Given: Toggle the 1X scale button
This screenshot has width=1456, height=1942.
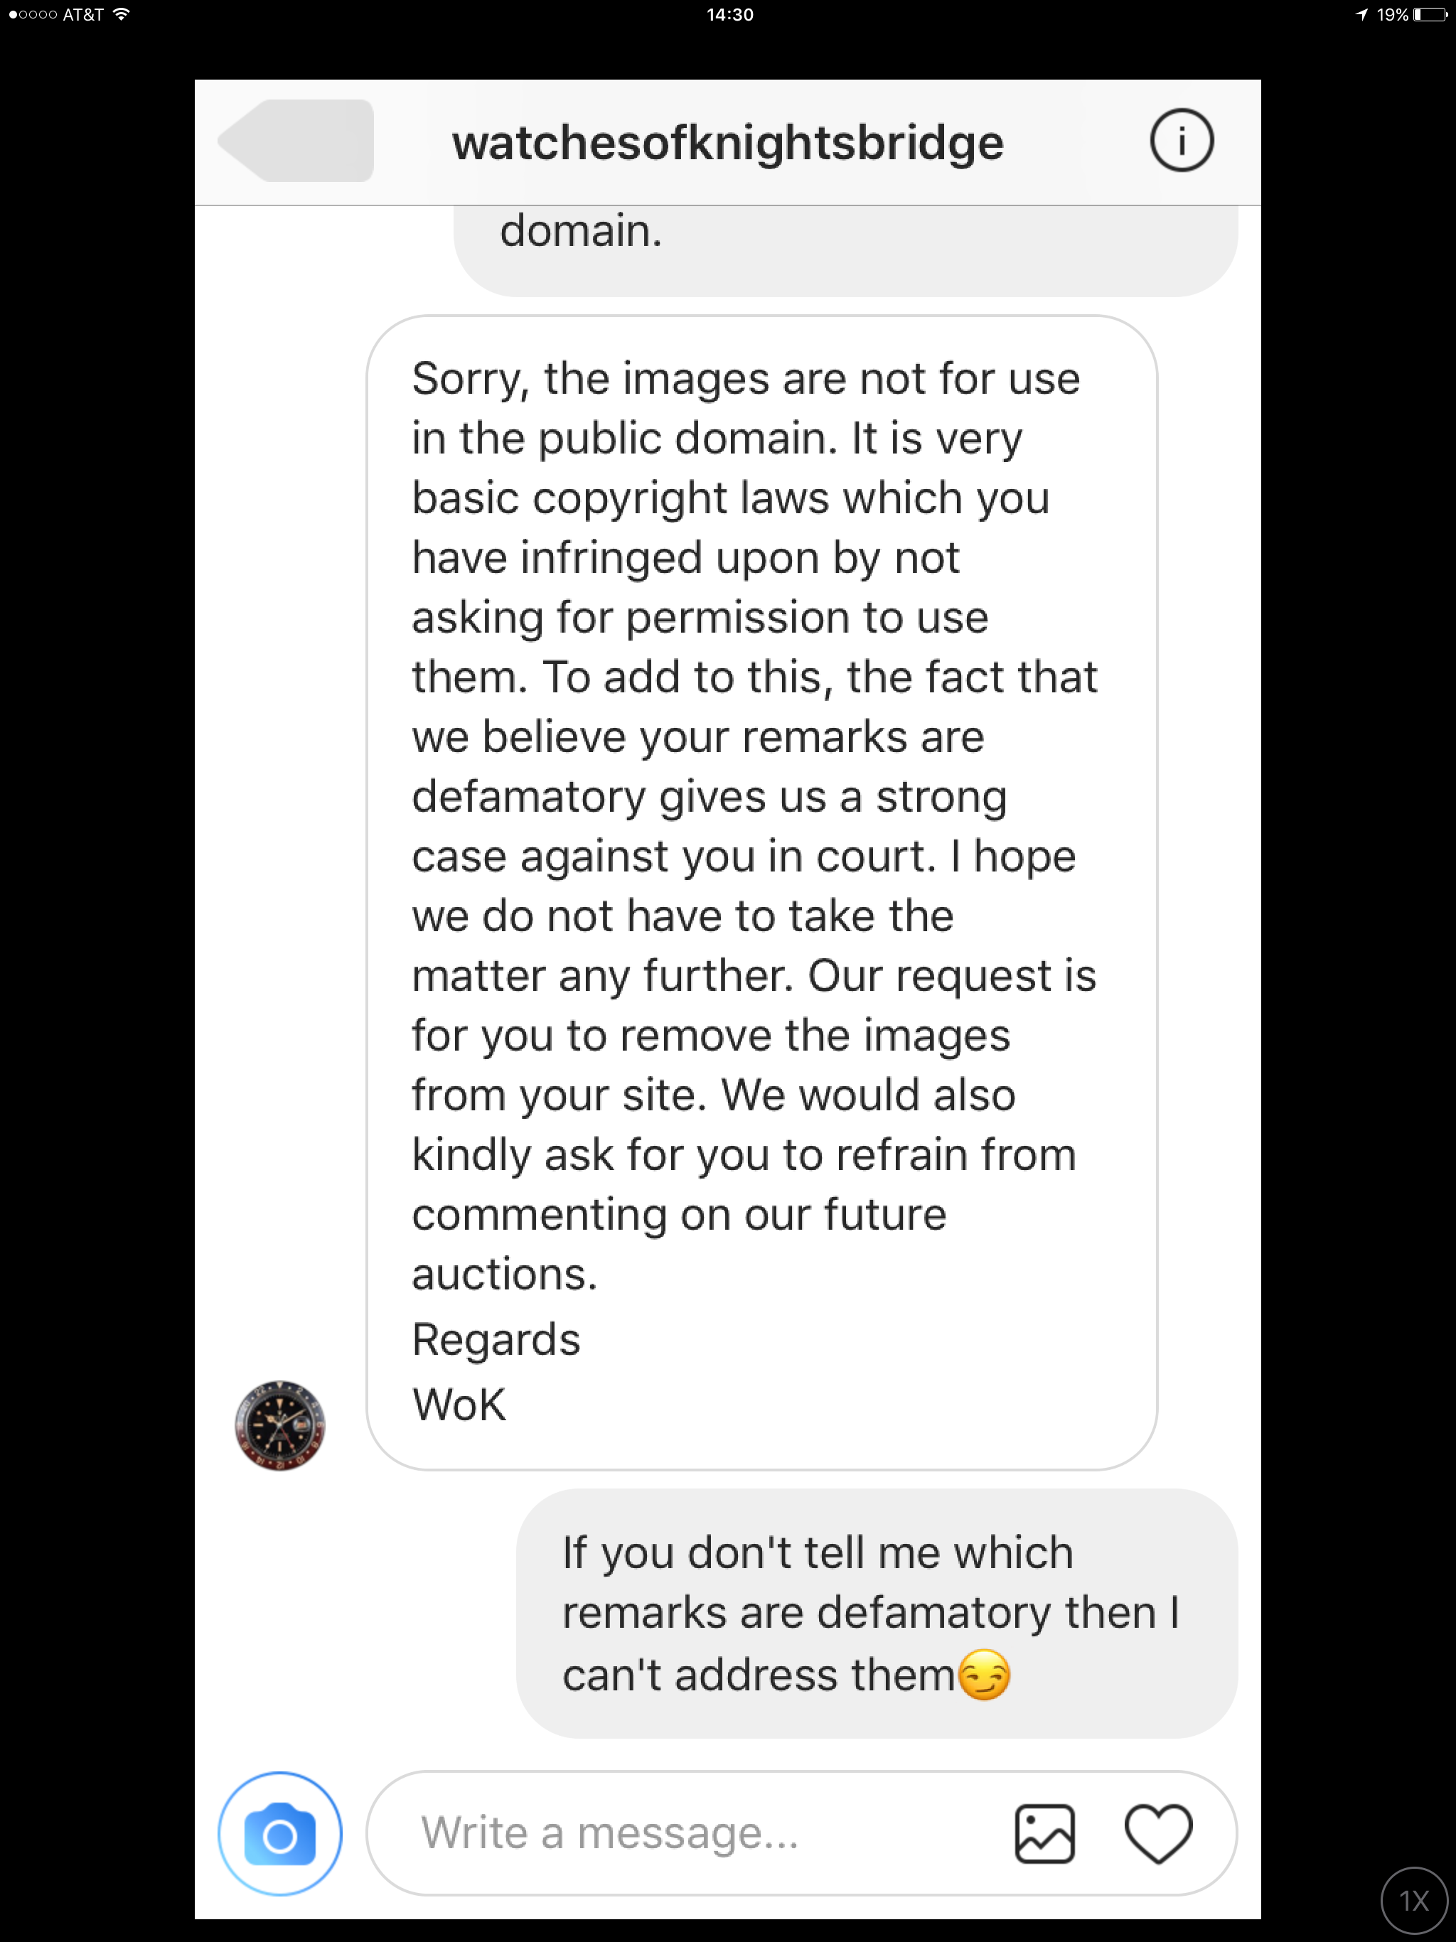Looking at the screenshot, I should click(x=1413, y=1900).
